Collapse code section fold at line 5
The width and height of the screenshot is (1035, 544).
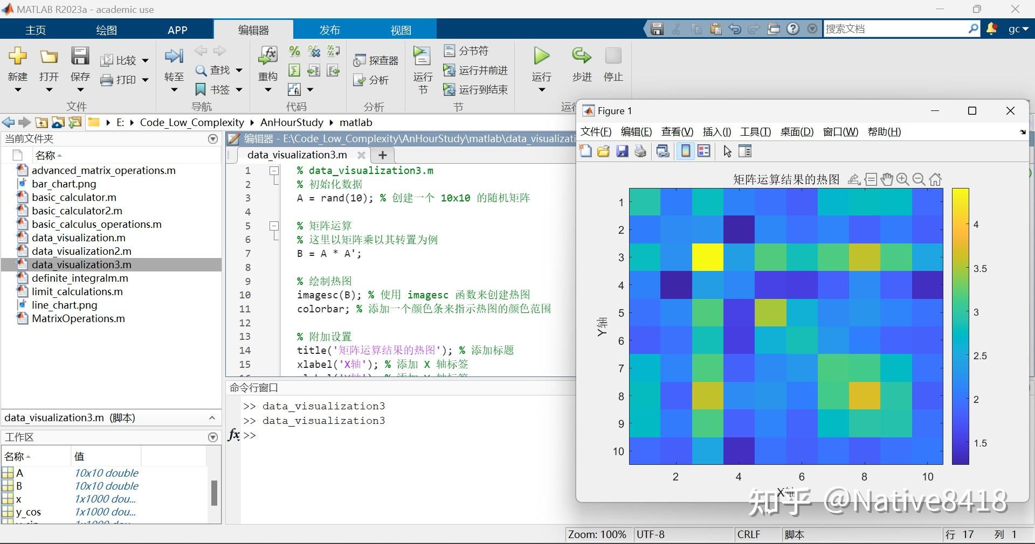pos(274,226)
